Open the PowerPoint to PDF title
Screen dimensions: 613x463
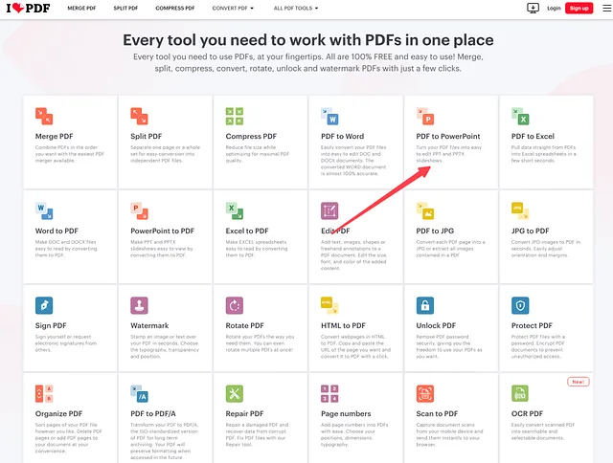(x=162, y=231)
